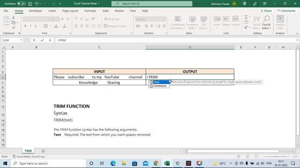Click the Increase Font Size icon
The height and width of the screenshot is (168, 300).
[x=62, y=19]
